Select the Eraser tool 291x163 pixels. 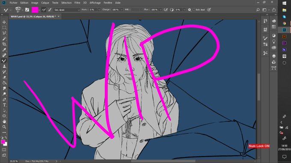(4, 77)
